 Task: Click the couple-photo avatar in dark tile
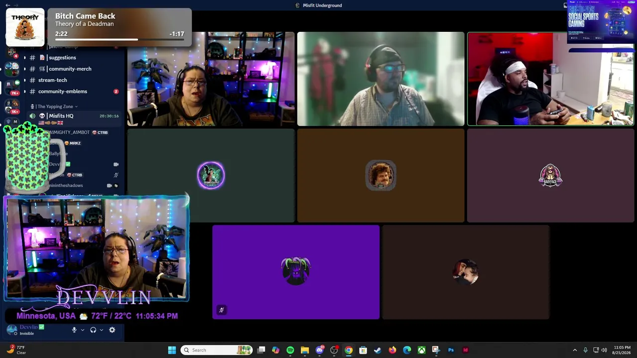point(465,271)
